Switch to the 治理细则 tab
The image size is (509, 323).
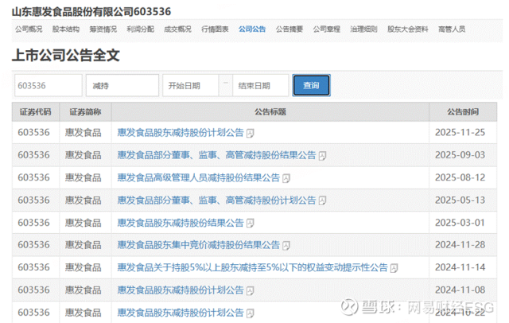pyautogui.click(x=363, y=29)
